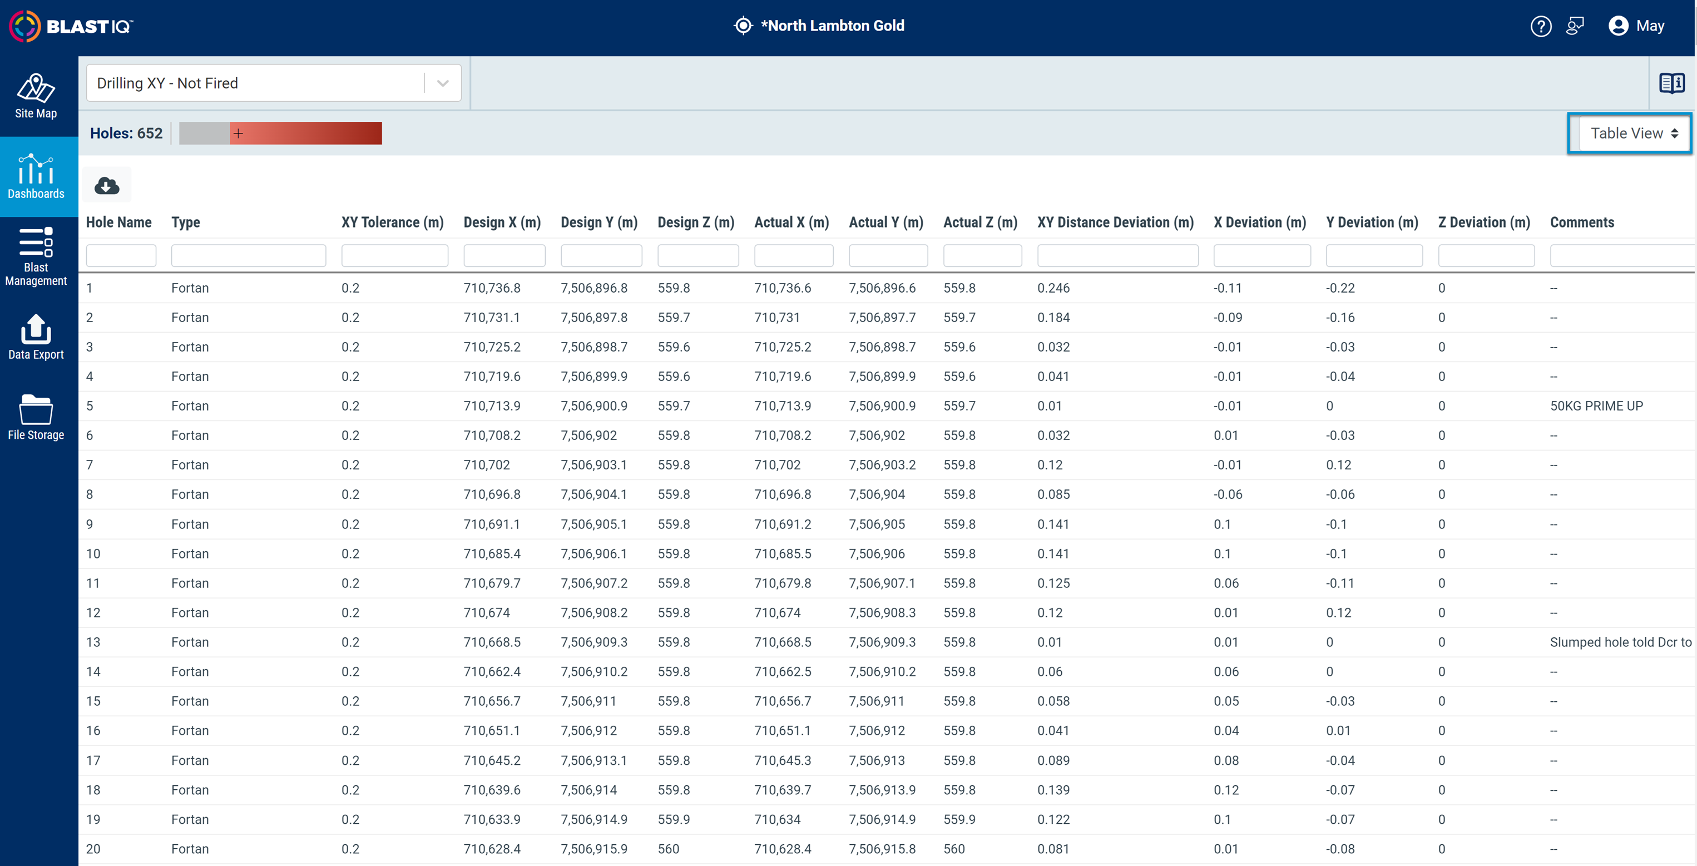Click the XY Distance Deviation column header
The image size is (1697, 866).
(1115, 222)
